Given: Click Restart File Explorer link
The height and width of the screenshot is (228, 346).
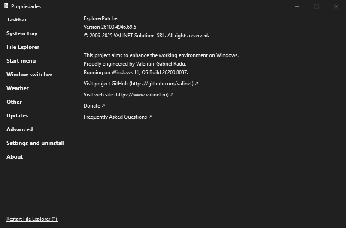Looking at the screenshot, I should [x=32, y=219].
